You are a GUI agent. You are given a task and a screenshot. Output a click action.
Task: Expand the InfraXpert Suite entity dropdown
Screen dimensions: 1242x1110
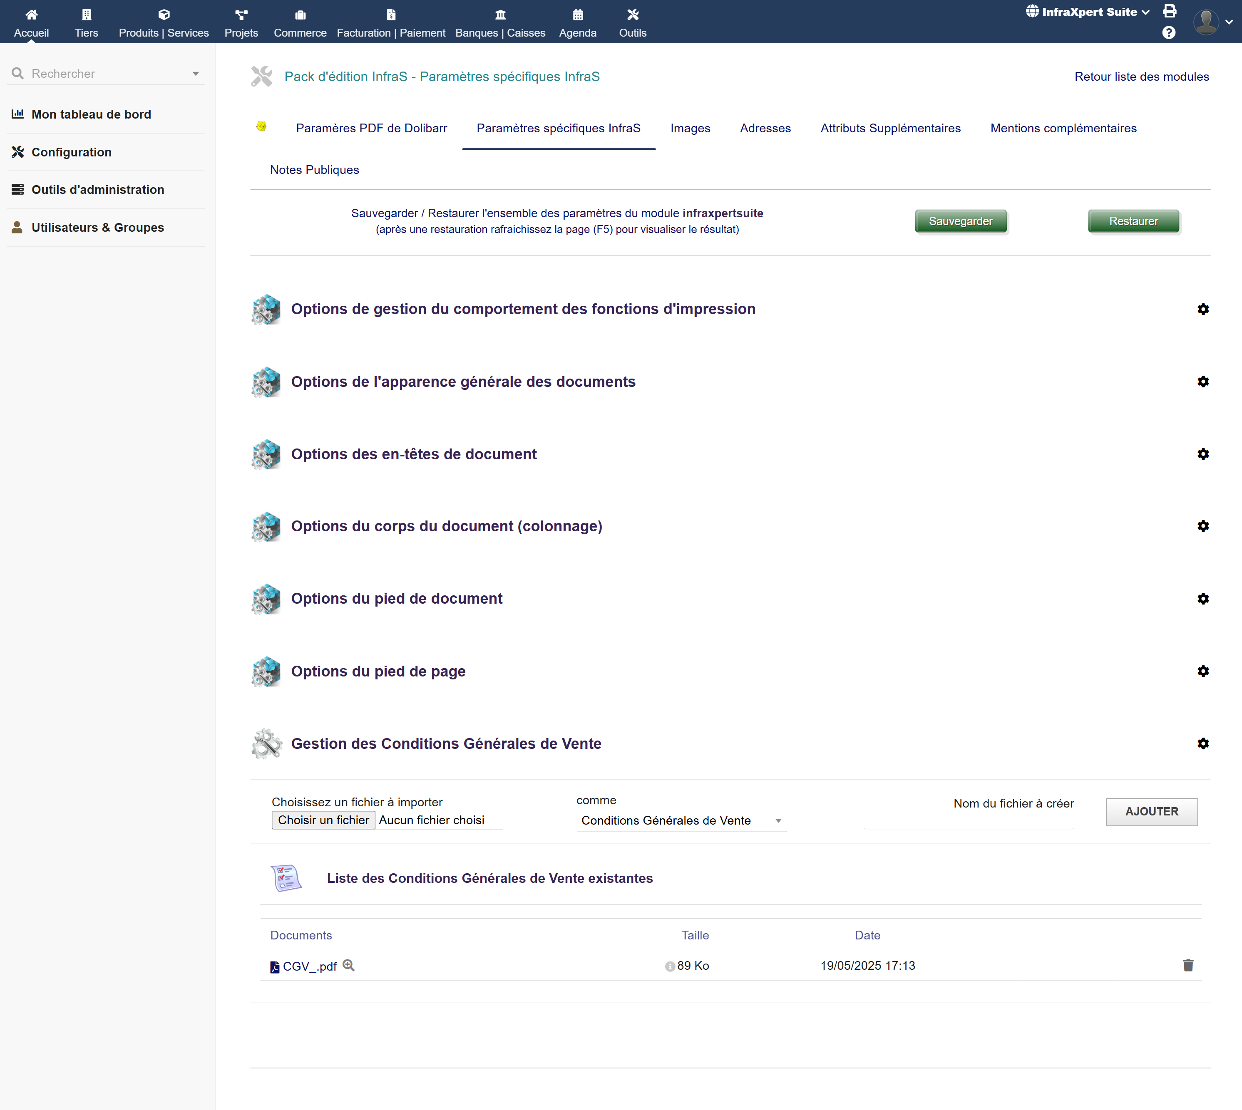point(1088,12)
